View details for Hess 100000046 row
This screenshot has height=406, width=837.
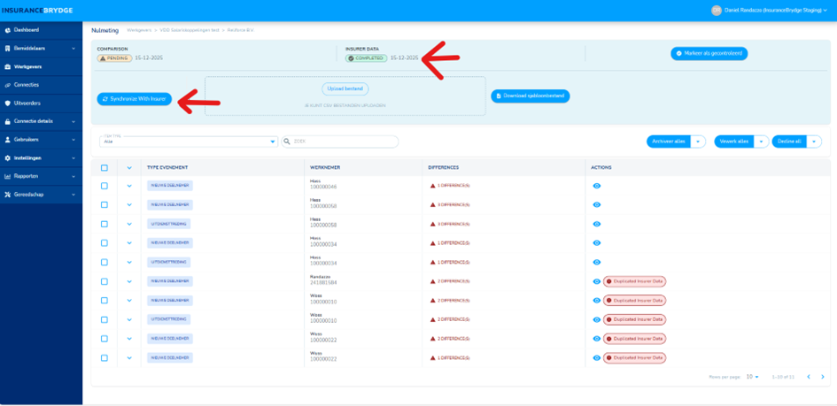tap(597, 186)
